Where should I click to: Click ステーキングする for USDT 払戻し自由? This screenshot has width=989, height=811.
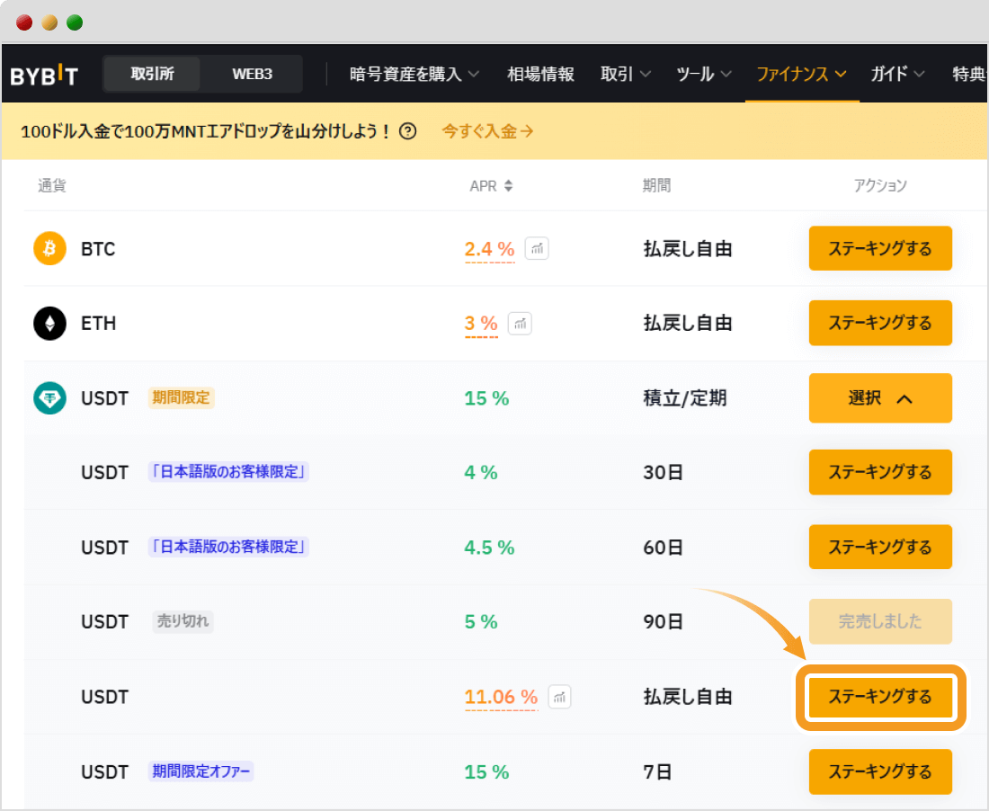(x=880, y=697)
